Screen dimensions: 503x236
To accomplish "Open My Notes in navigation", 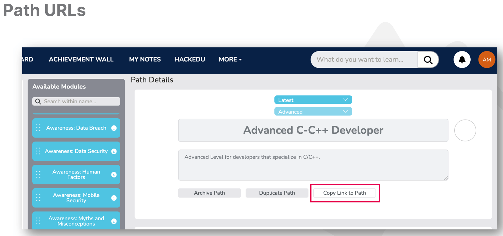I will [145, 59].
